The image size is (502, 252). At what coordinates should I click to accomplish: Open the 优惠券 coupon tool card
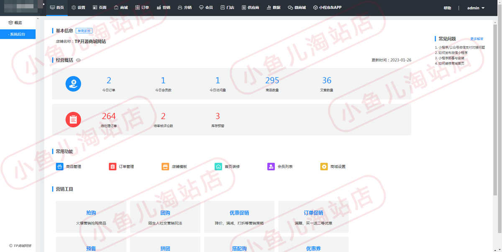click(x=313, y=244)
